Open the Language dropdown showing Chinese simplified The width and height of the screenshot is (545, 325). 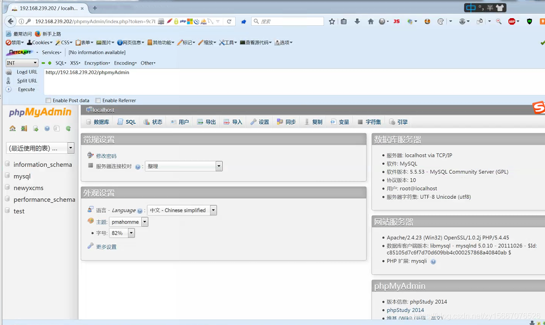point(182,210)
